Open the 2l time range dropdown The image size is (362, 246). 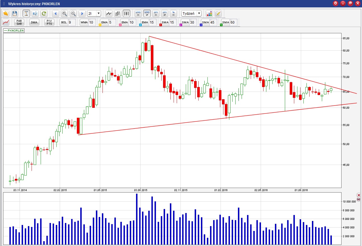94,13
